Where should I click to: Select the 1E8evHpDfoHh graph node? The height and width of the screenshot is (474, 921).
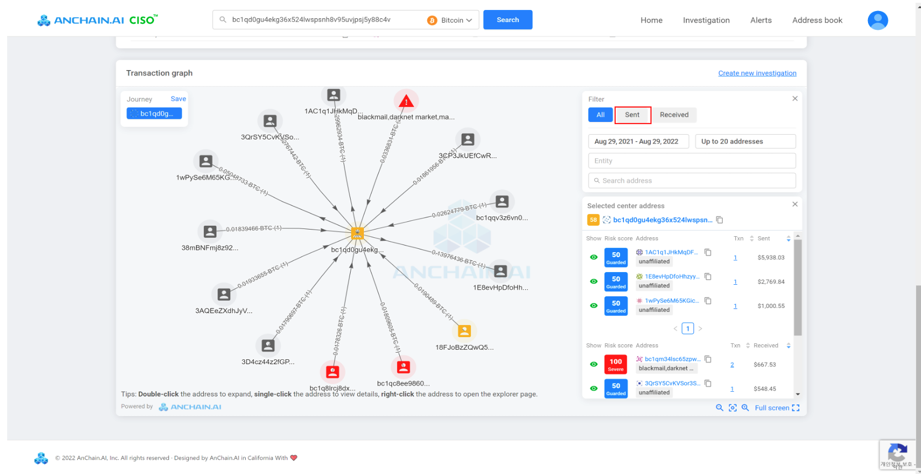501,271
